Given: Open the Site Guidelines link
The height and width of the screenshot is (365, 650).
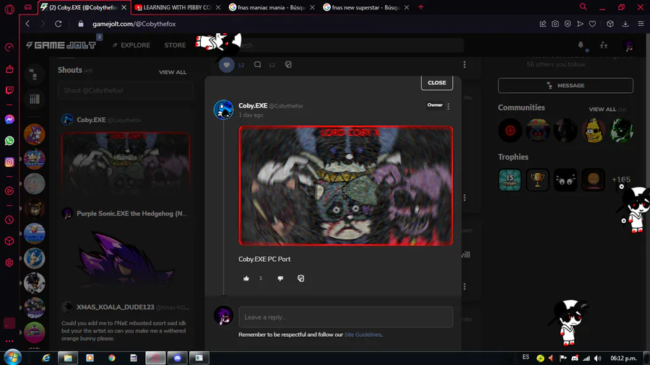Looking at the screenshot, I should click(x=363, y=335).
